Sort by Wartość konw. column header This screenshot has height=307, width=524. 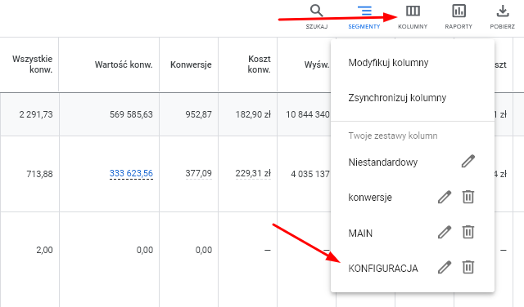(124, 65)
